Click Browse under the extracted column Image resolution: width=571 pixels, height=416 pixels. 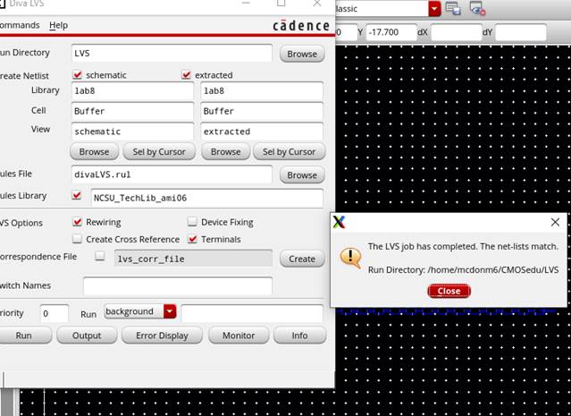(226, 152)
